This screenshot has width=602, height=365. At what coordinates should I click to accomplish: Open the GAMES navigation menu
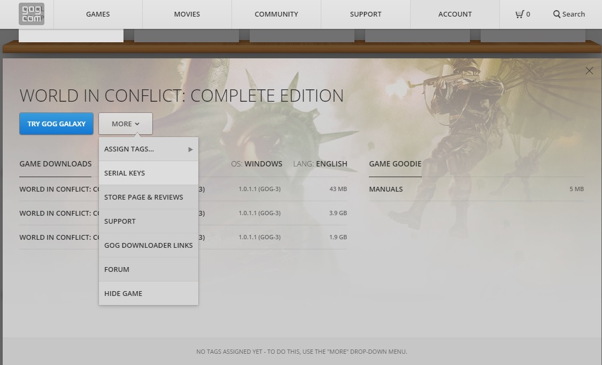tap(98, 14)
